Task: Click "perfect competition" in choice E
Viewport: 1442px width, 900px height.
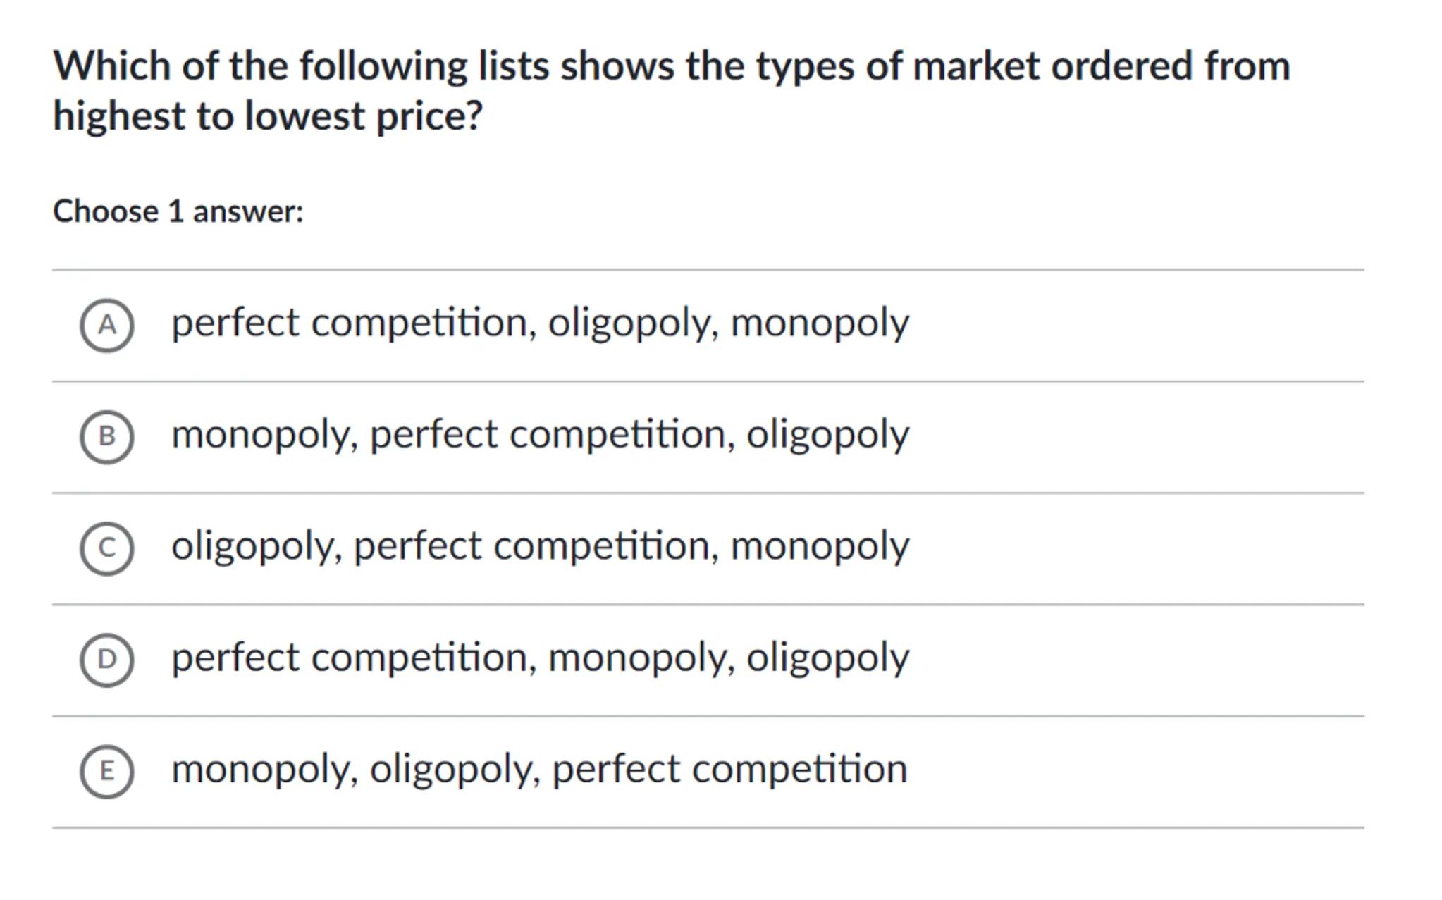Action: point(729,769)
